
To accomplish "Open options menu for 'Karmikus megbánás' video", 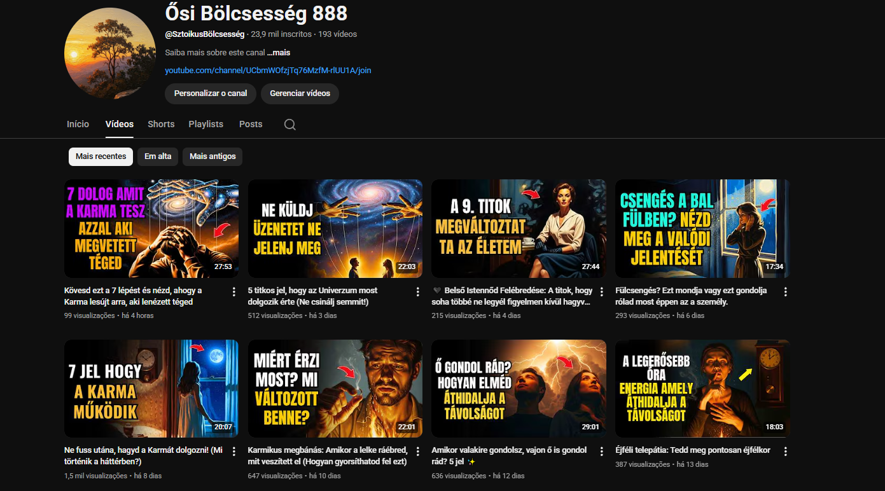I will point(418,452).
